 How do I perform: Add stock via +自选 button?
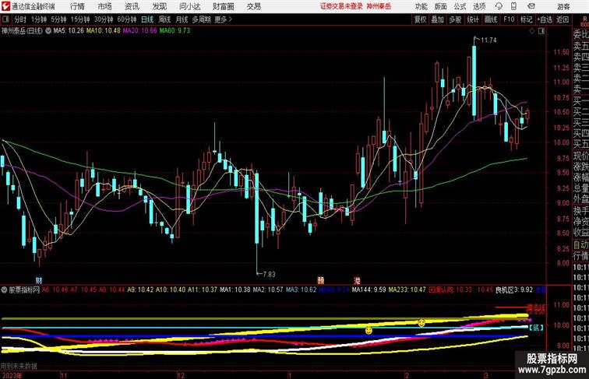545,19
